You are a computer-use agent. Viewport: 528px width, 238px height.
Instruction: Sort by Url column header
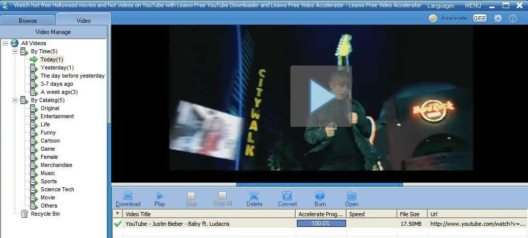click(478, 214)
